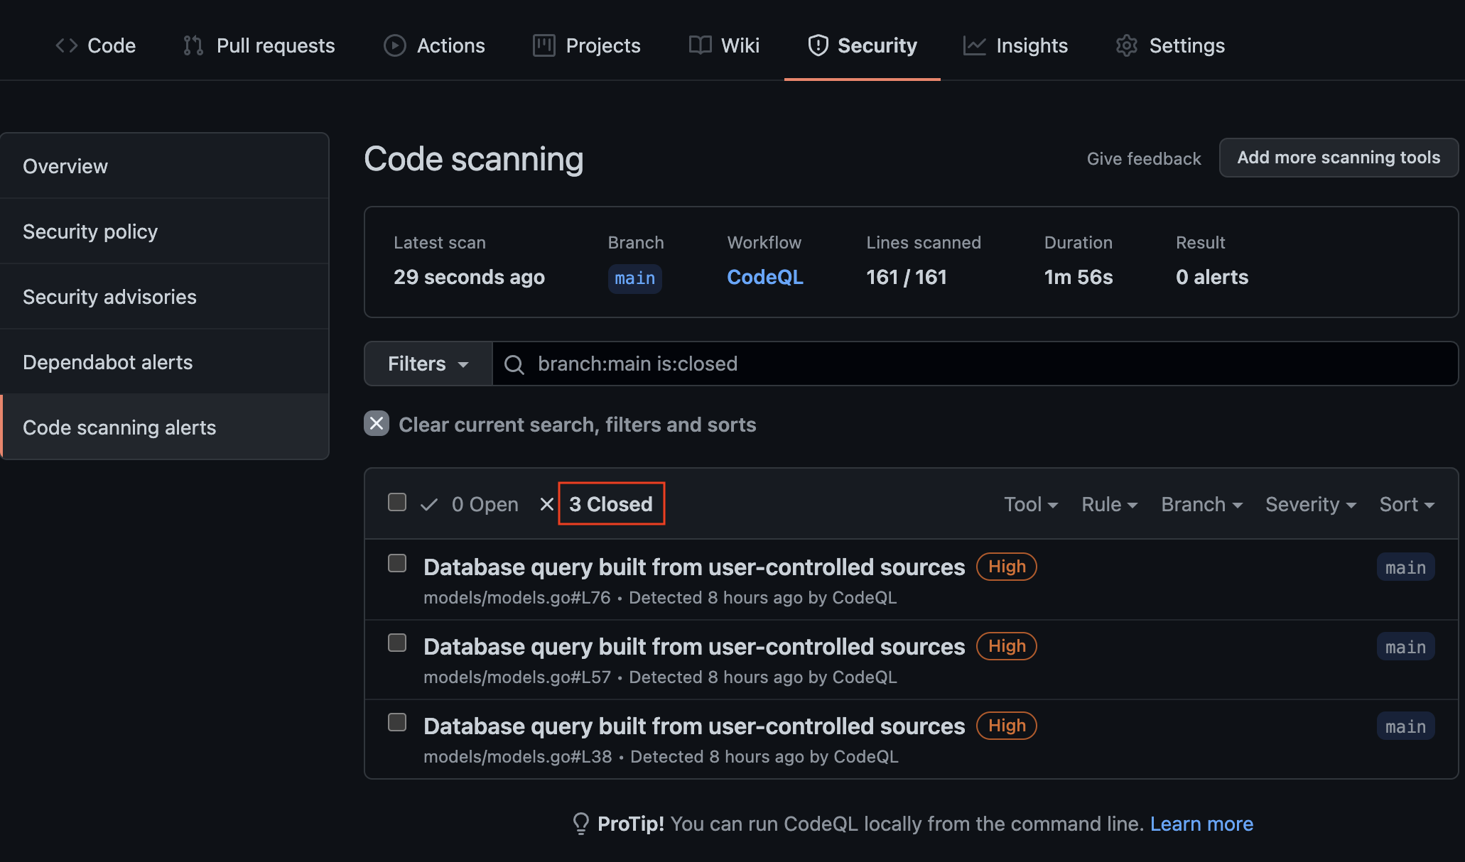Click the Code brackets icon

coord(66,45)
